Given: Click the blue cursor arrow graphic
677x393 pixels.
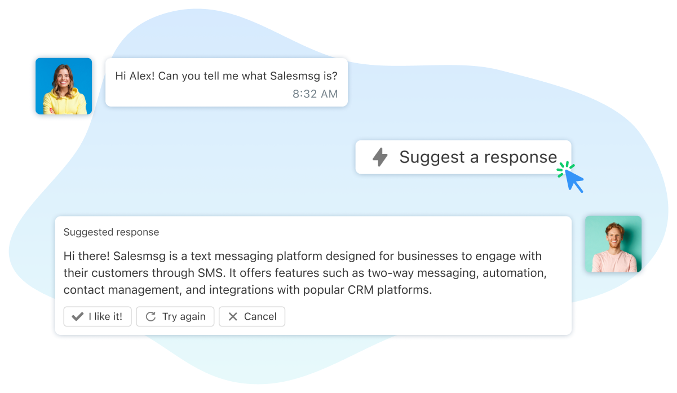Looking at the screenshot, I should point(572,179).
